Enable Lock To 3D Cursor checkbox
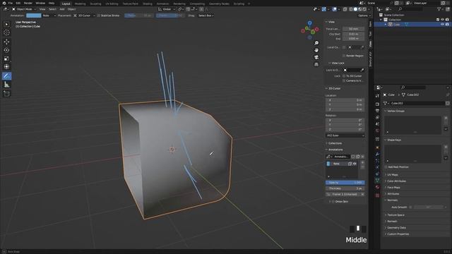Image resolution: width=452 pixels, height=254 pixels. (x=344, y=76)
